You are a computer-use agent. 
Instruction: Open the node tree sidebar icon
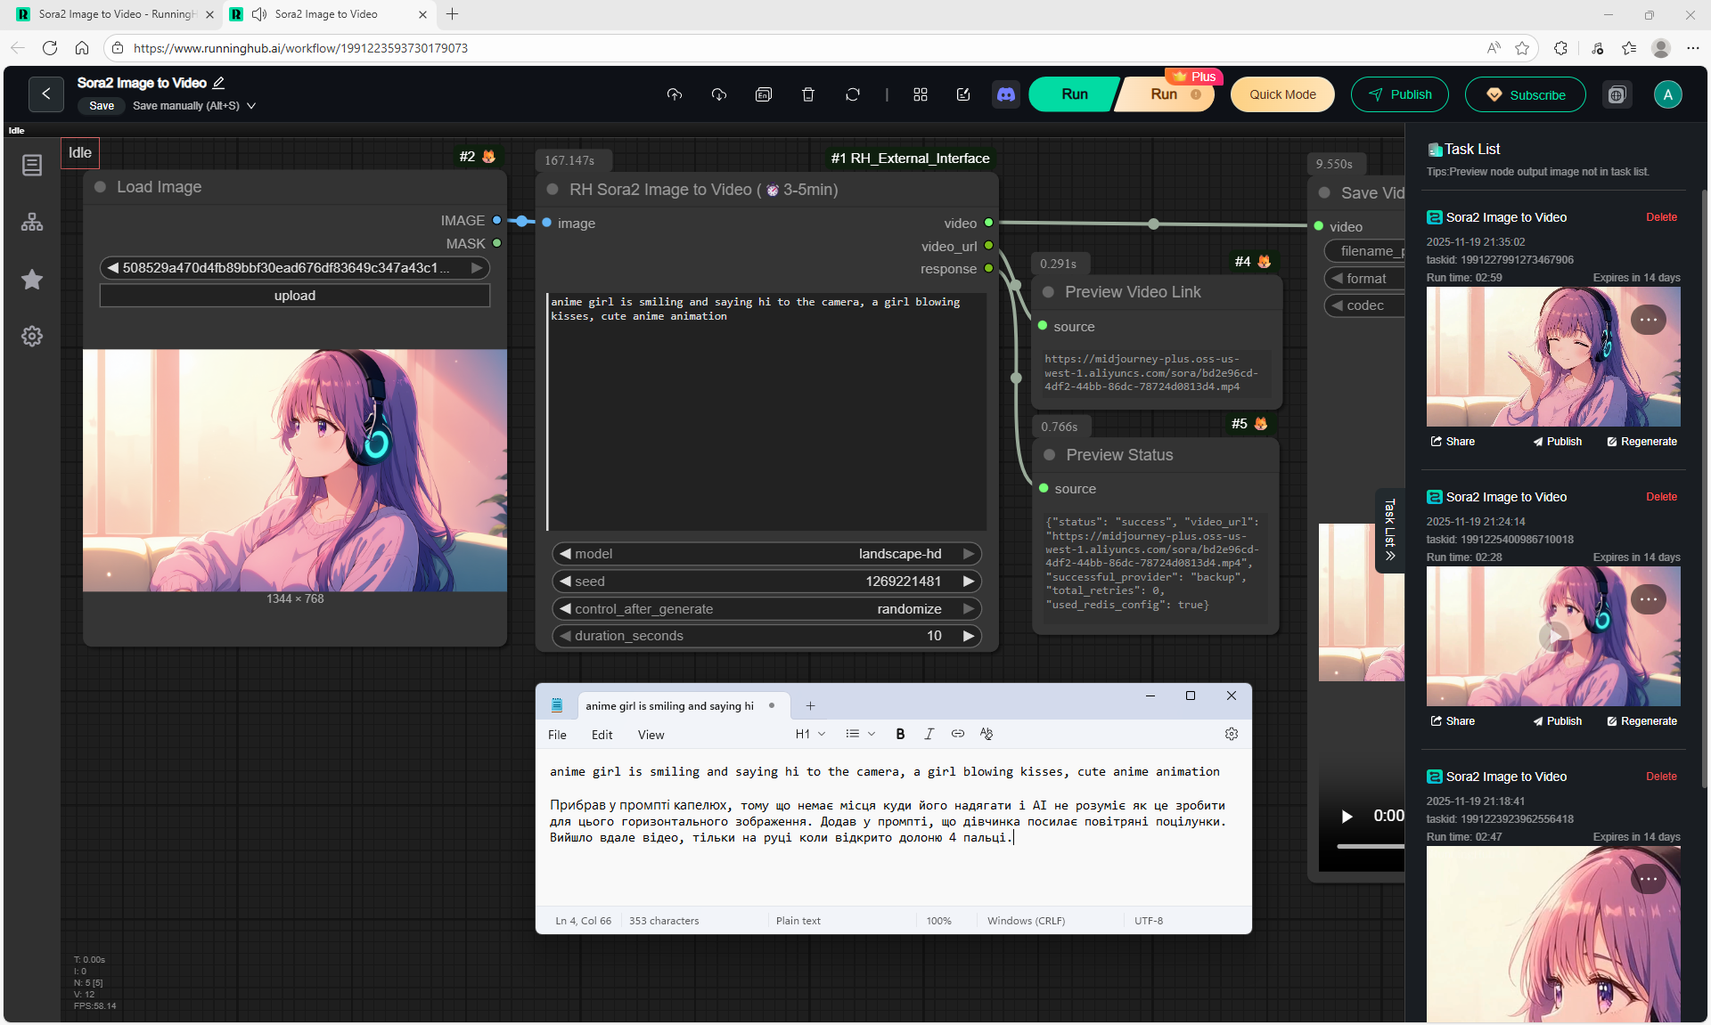point(32,223)
